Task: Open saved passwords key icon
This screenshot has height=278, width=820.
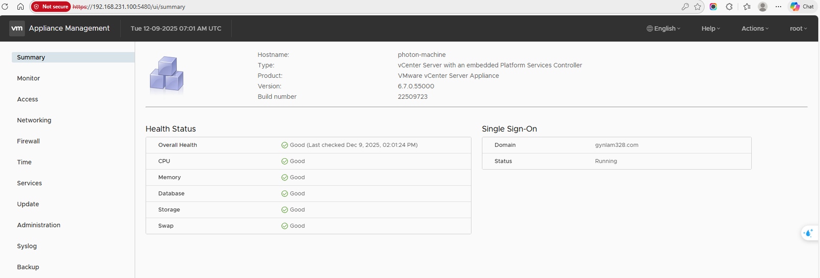Action: 685,7
